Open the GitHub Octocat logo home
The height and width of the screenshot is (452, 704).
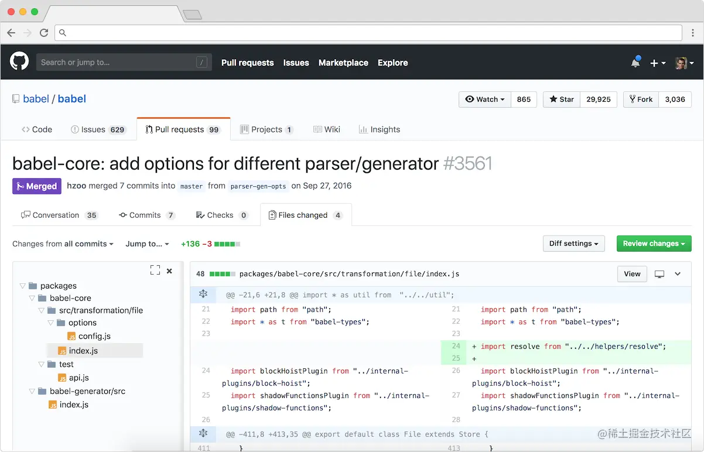coord(19,61)
